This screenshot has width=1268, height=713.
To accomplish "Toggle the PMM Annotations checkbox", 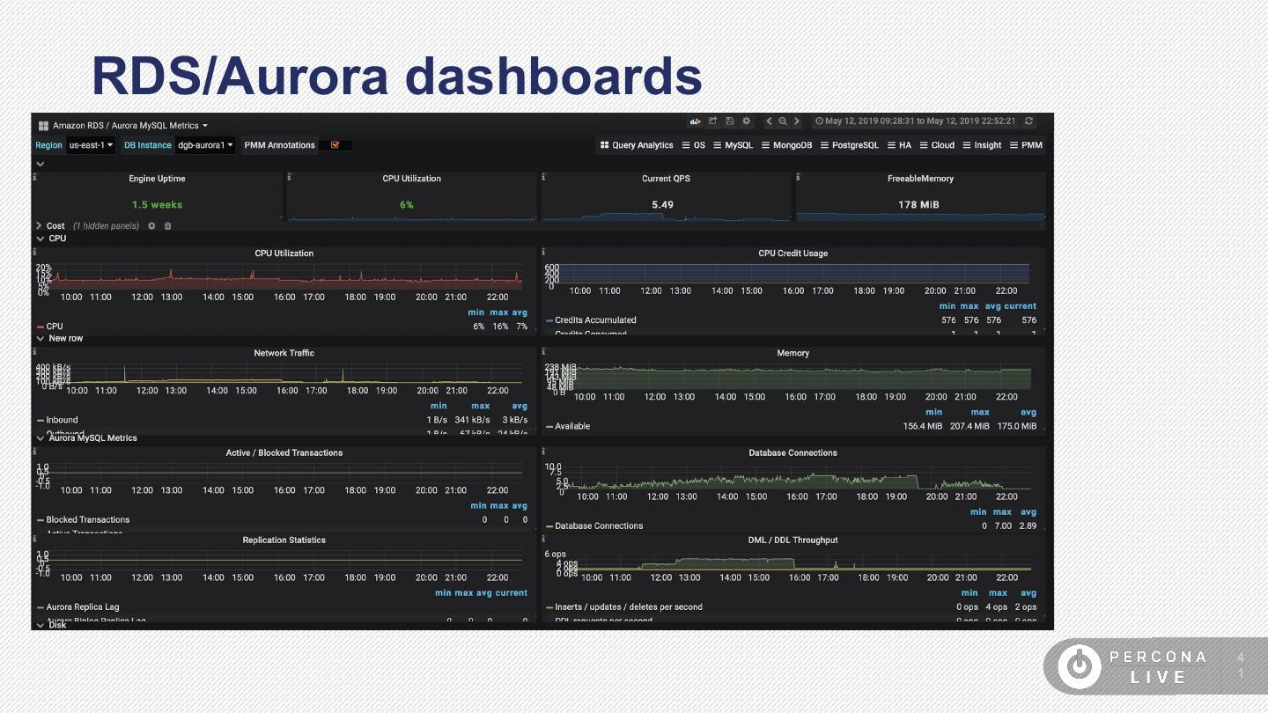I will point(335,145).
